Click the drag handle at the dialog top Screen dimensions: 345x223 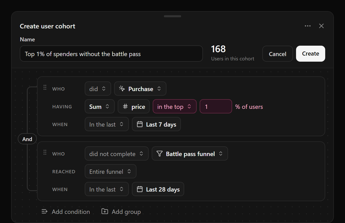pos(172,16)
